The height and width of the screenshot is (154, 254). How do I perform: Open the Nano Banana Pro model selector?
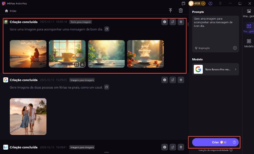[x=216, y=70]
